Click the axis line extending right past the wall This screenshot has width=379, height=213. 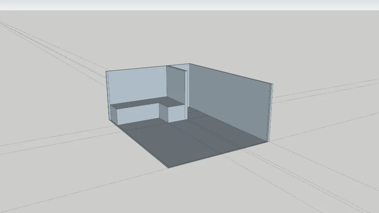pos(325,90)
